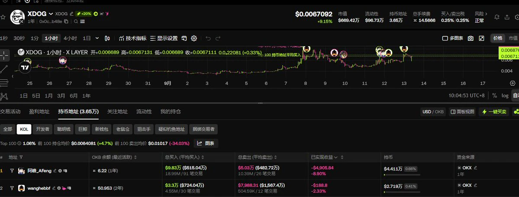Screen dimensions: 519x197
Task: Click the search icon beside the contract address
Action: tap(76, 22)
